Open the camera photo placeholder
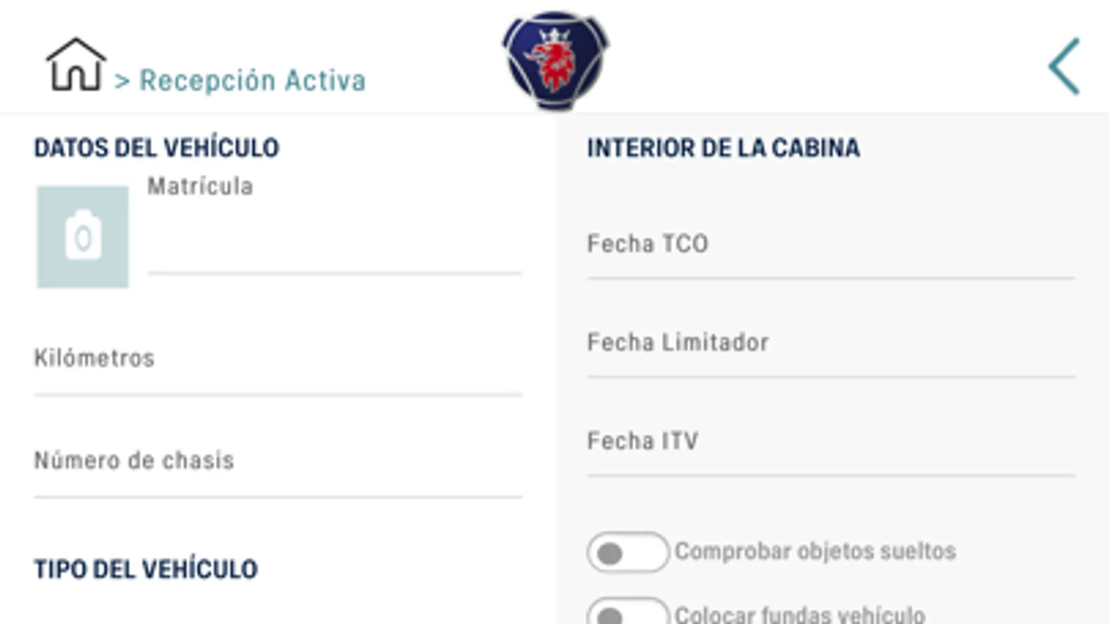 click(x=83, y=237)
